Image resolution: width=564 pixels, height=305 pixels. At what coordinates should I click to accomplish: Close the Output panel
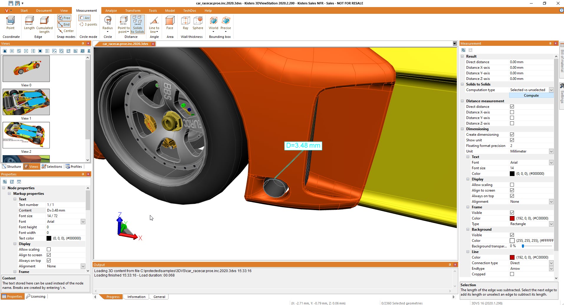pos(455,265)
